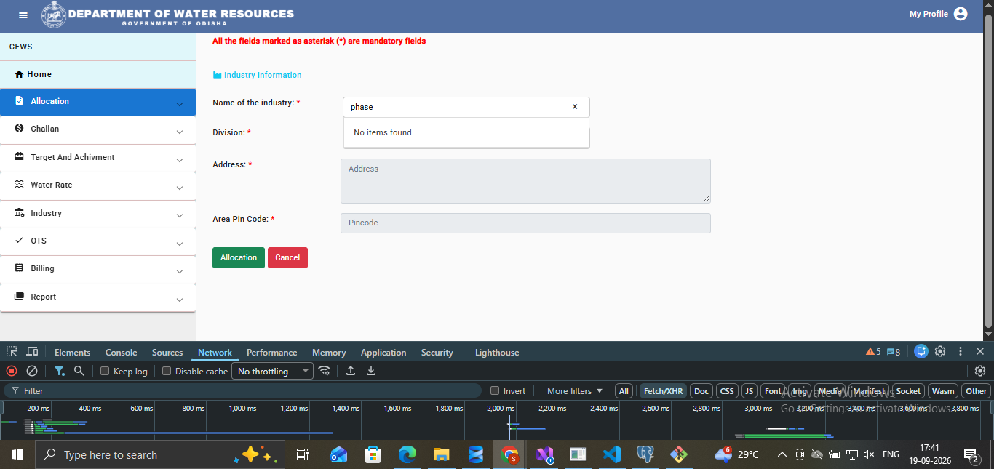Open network conditions Wi-Fi settings icon
This screenshot has height=469, width=994.
tap(325, 371)
